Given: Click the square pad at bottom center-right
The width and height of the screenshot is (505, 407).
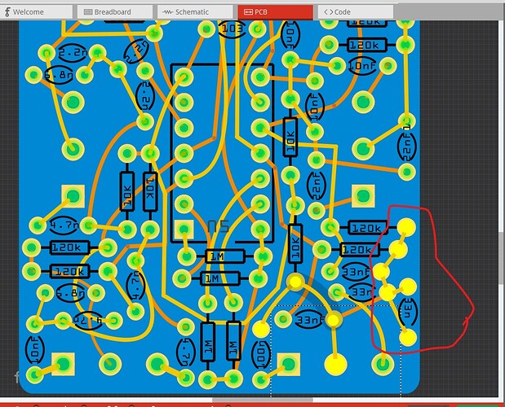Looking at the screenshot, I should click(x=286, y=362).
